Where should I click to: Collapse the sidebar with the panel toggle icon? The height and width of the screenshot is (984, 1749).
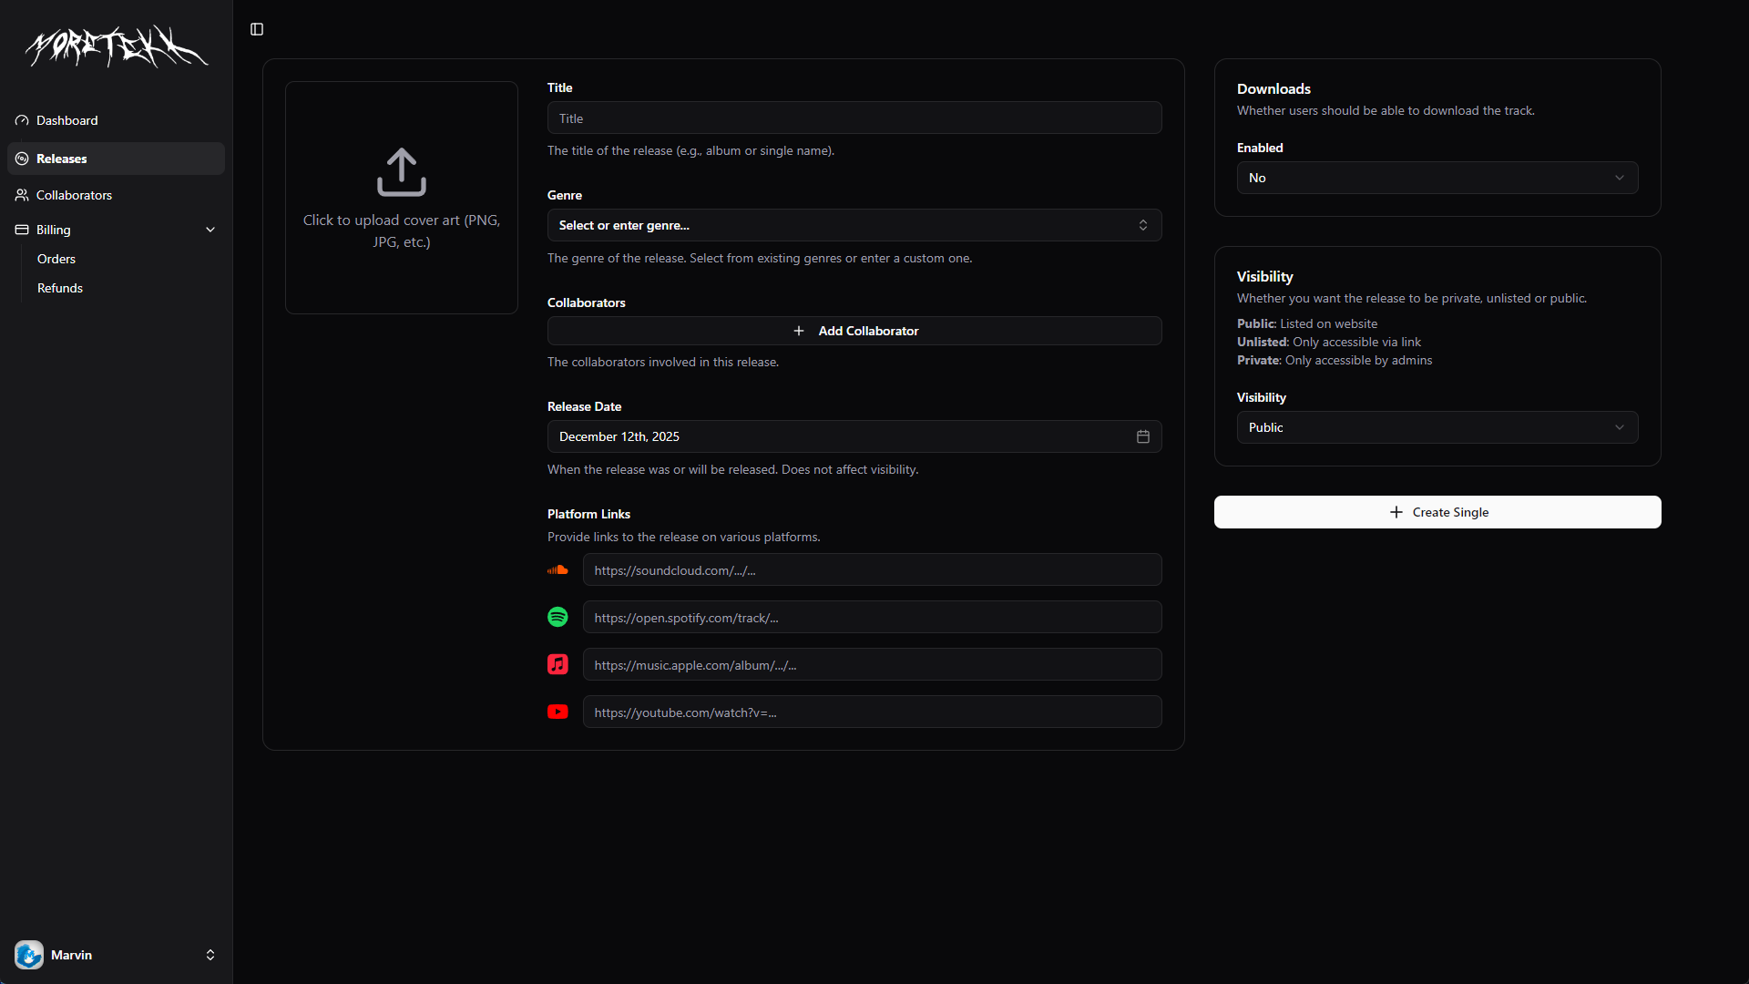[x=255, y=29]
